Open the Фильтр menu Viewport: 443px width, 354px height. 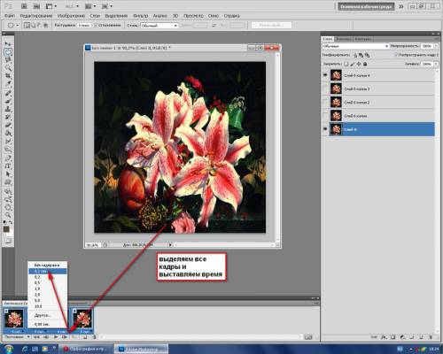tap(140, 16)
